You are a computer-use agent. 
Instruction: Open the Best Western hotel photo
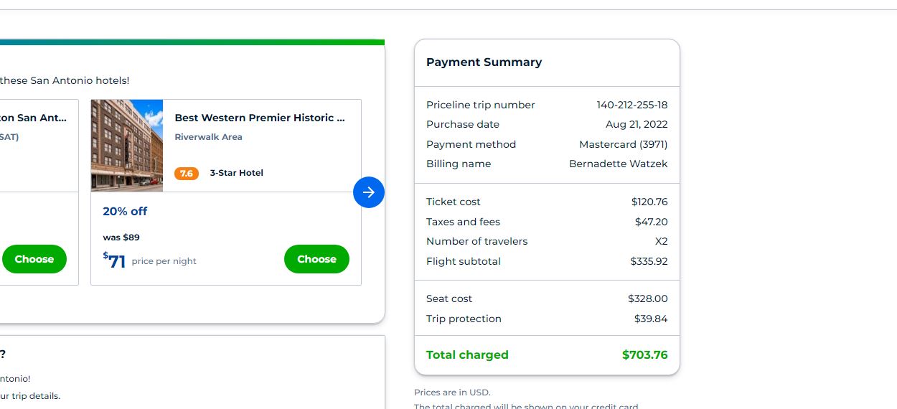tap(127, 146)
